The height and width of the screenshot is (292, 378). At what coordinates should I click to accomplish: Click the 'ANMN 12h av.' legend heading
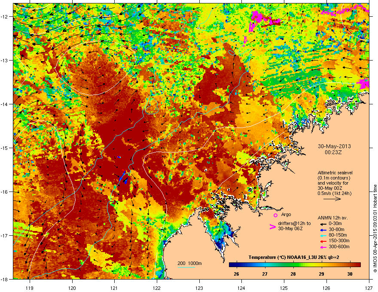[332, 218]
